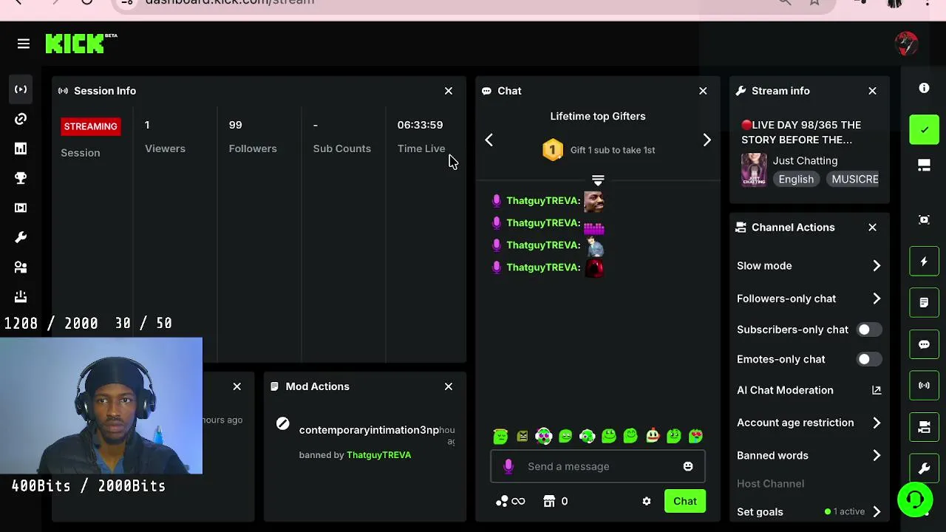This screenshot has height=532, width=946.
Task: Click the layout panel icon in right toolbar
Action: [924, 166]
